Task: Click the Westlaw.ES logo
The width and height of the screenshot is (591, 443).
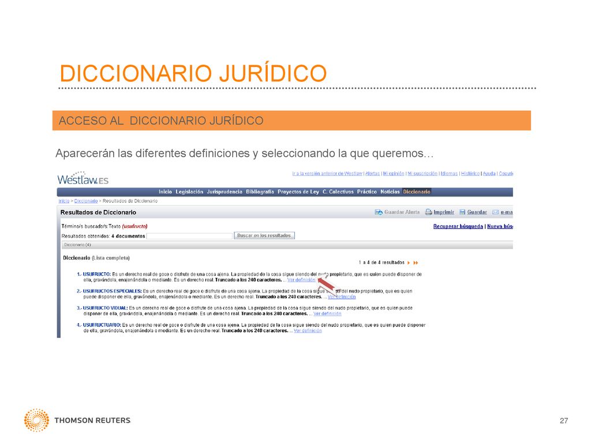Action: pos(83,178)
